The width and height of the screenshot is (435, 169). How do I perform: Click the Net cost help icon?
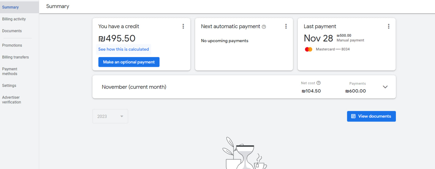point(318,83)
